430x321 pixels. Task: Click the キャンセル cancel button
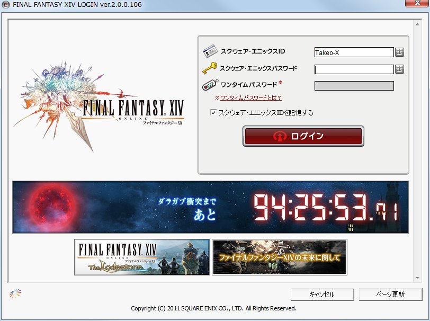[x=322, y=294]
